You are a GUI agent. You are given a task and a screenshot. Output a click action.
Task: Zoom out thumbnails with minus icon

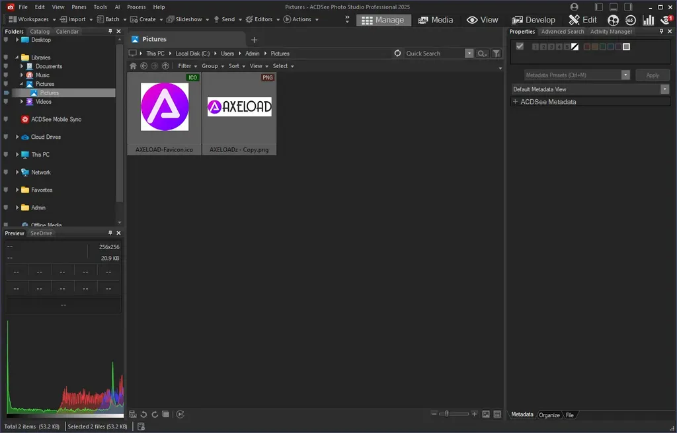[434, 414]
